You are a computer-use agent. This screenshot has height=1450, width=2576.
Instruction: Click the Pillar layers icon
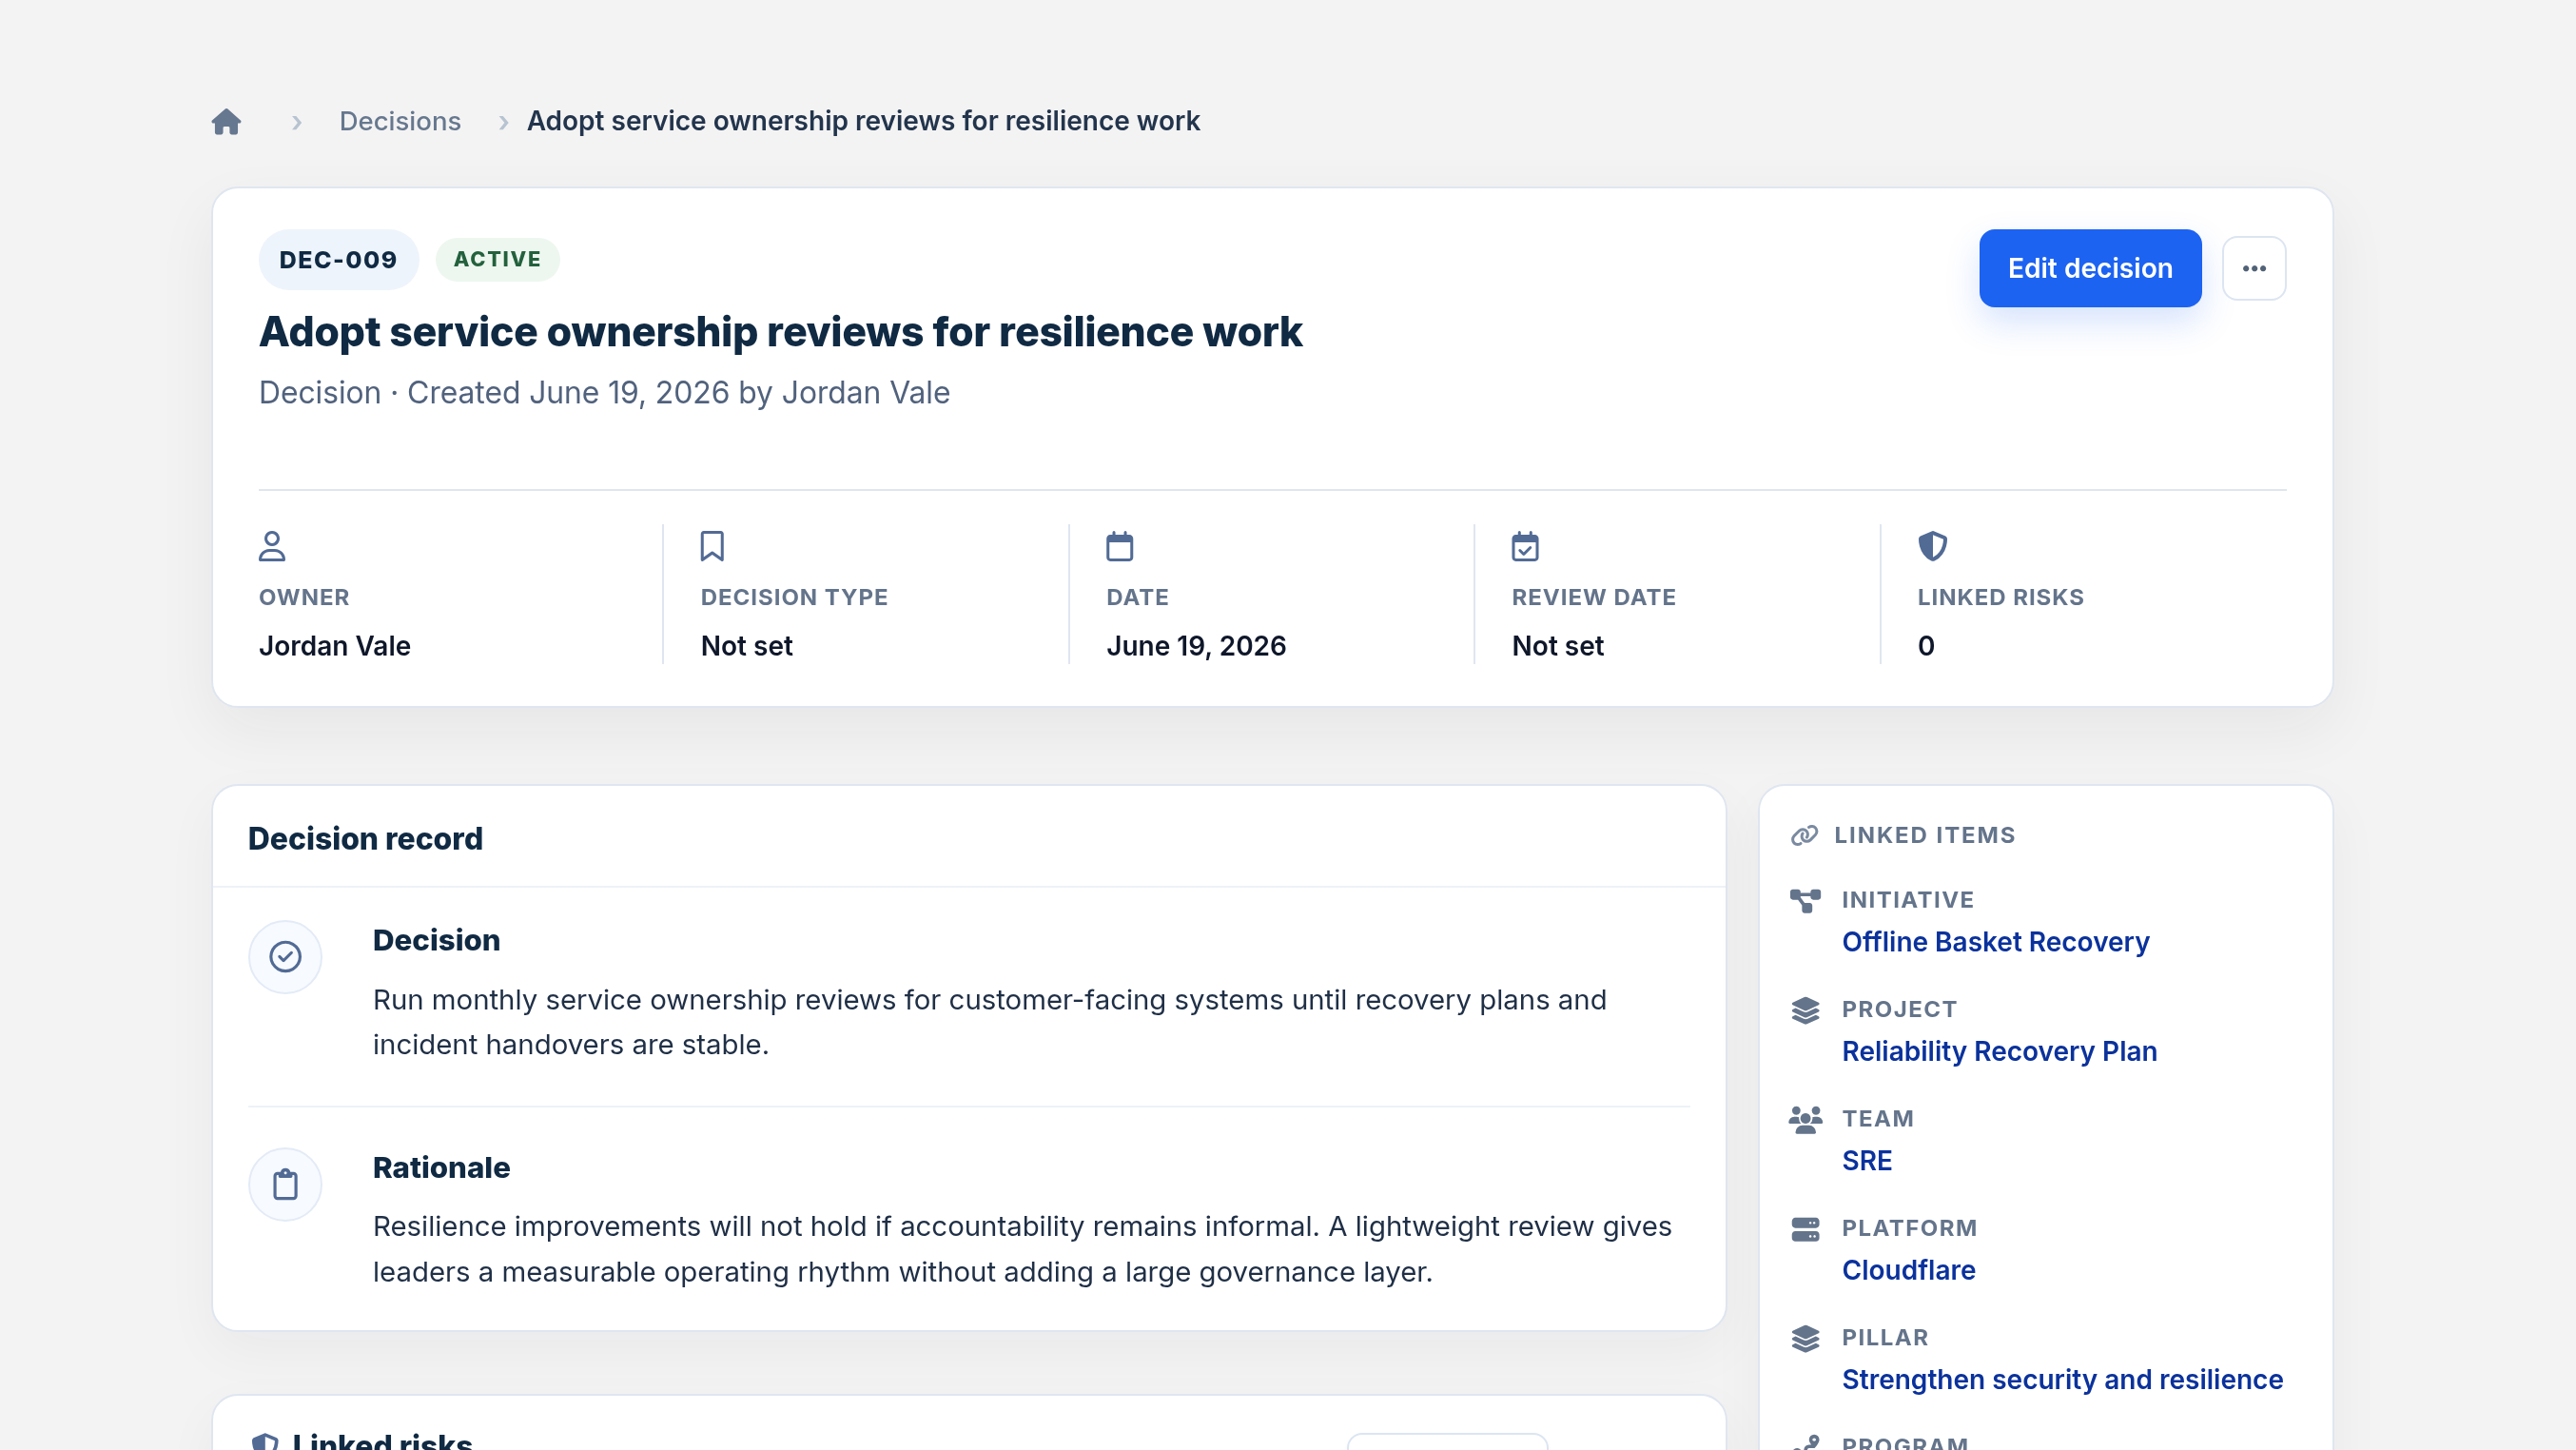[x=1805, y=1338]
